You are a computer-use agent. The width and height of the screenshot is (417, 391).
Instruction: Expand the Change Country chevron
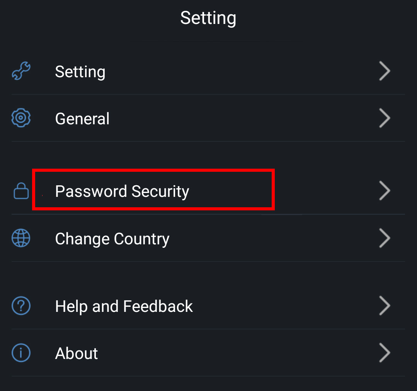(385, 238)
